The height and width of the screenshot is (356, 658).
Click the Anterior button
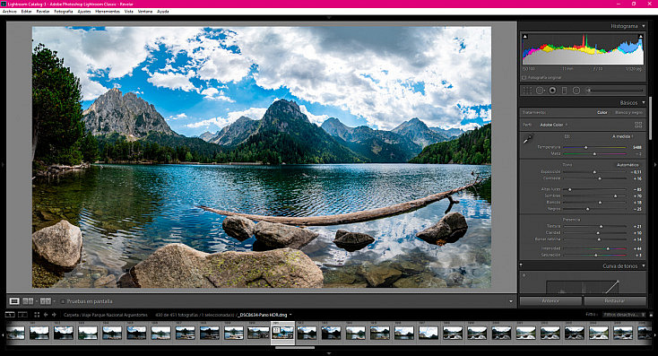click(550, 301)
